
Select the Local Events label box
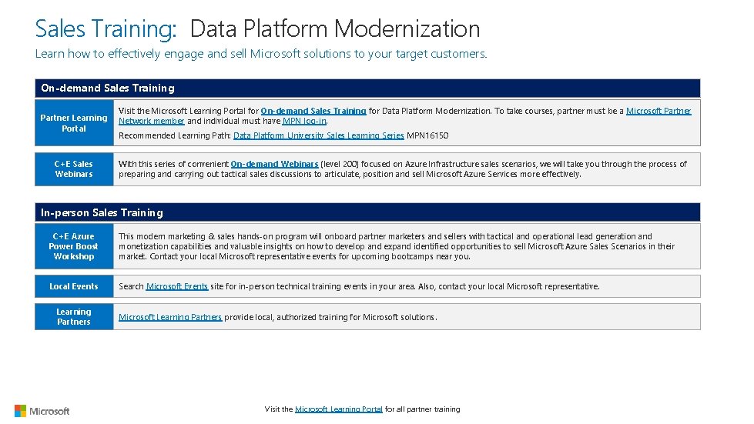pos(74,286)
